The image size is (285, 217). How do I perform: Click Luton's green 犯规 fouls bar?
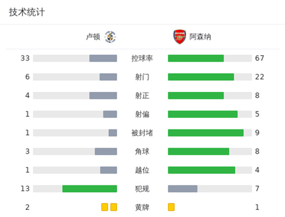click(89, 188)
